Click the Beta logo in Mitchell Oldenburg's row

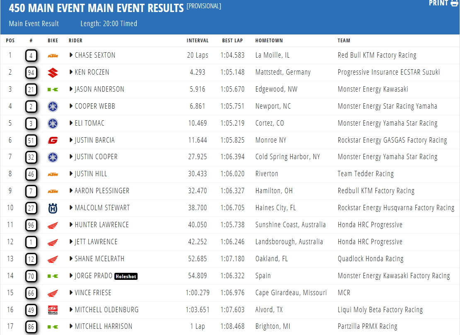coord(53,310)
